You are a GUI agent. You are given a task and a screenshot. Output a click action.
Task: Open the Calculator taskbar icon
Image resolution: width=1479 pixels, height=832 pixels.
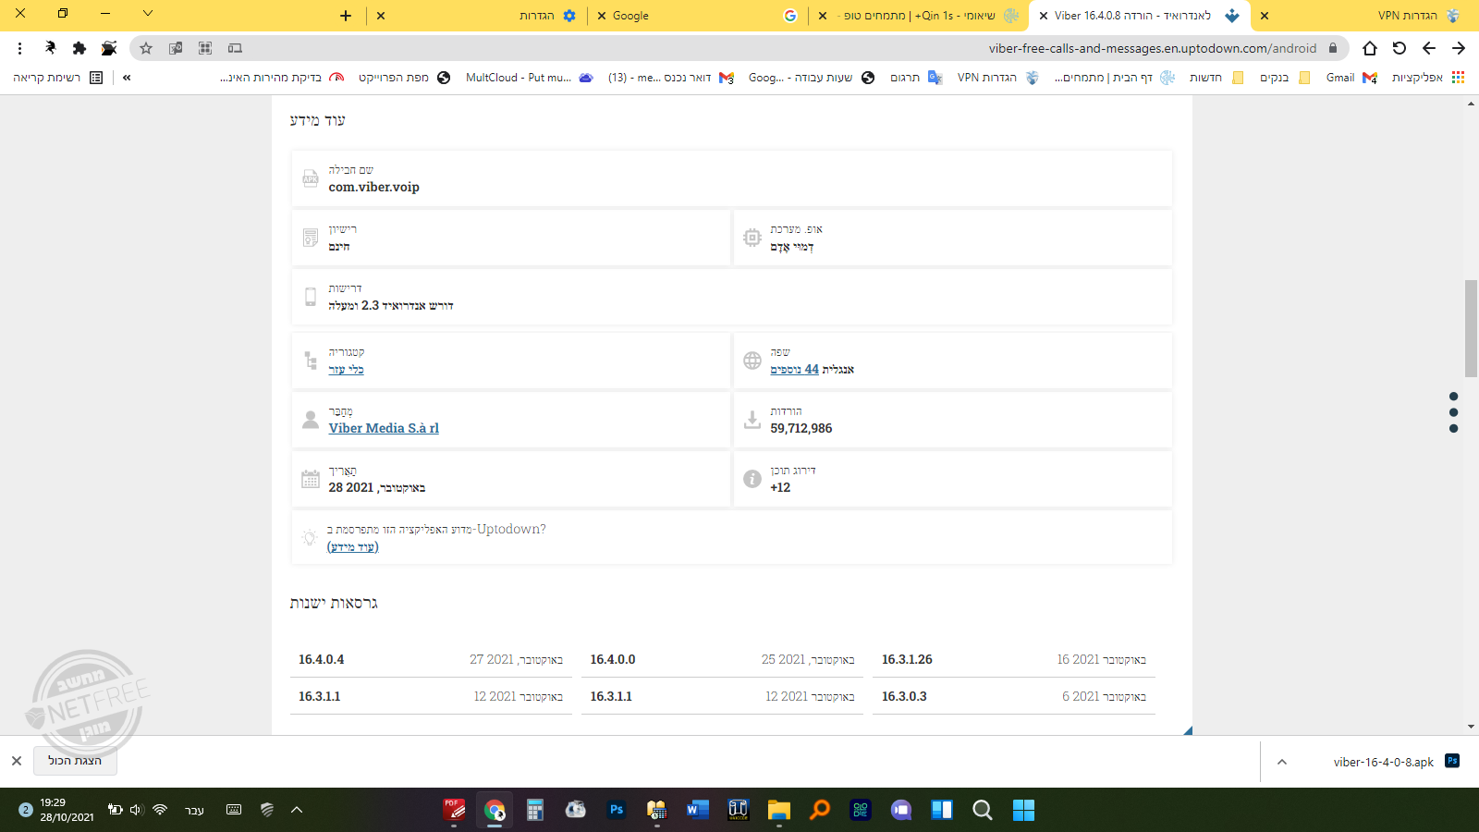coord(535,810)
